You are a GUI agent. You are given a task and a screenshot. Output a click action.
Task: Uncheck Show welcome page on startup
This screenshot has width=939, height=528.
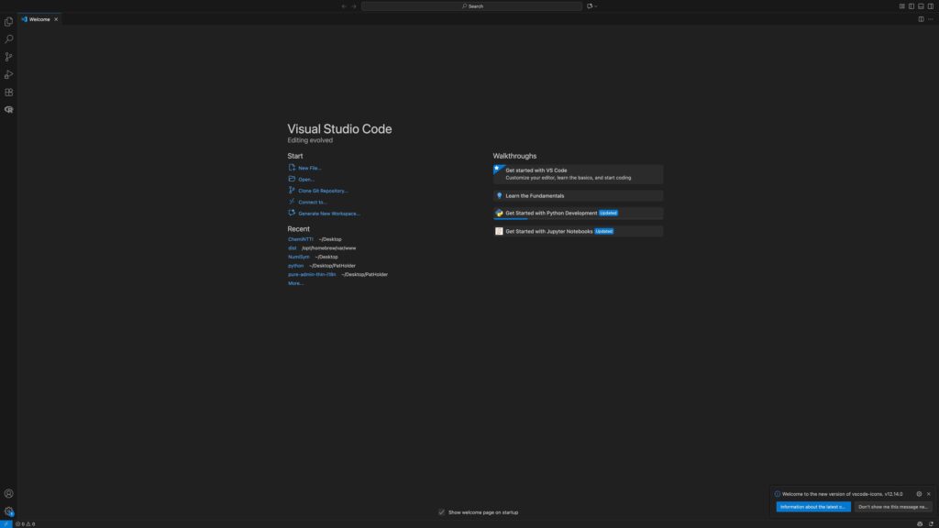[441, 512]
